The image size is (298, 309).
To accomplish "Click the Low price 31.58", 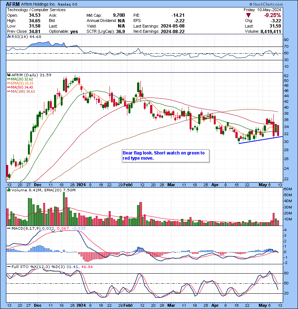I will pyautogui.click(x=35, y=26).
